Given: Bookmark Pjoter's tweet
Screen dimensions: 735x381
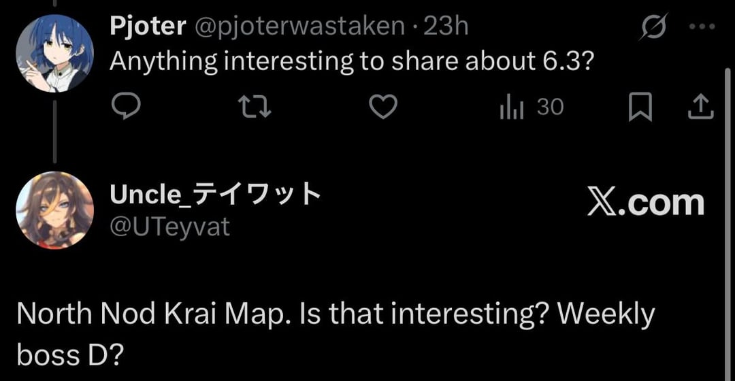Looking at the screenshot, I should (640, 107).
